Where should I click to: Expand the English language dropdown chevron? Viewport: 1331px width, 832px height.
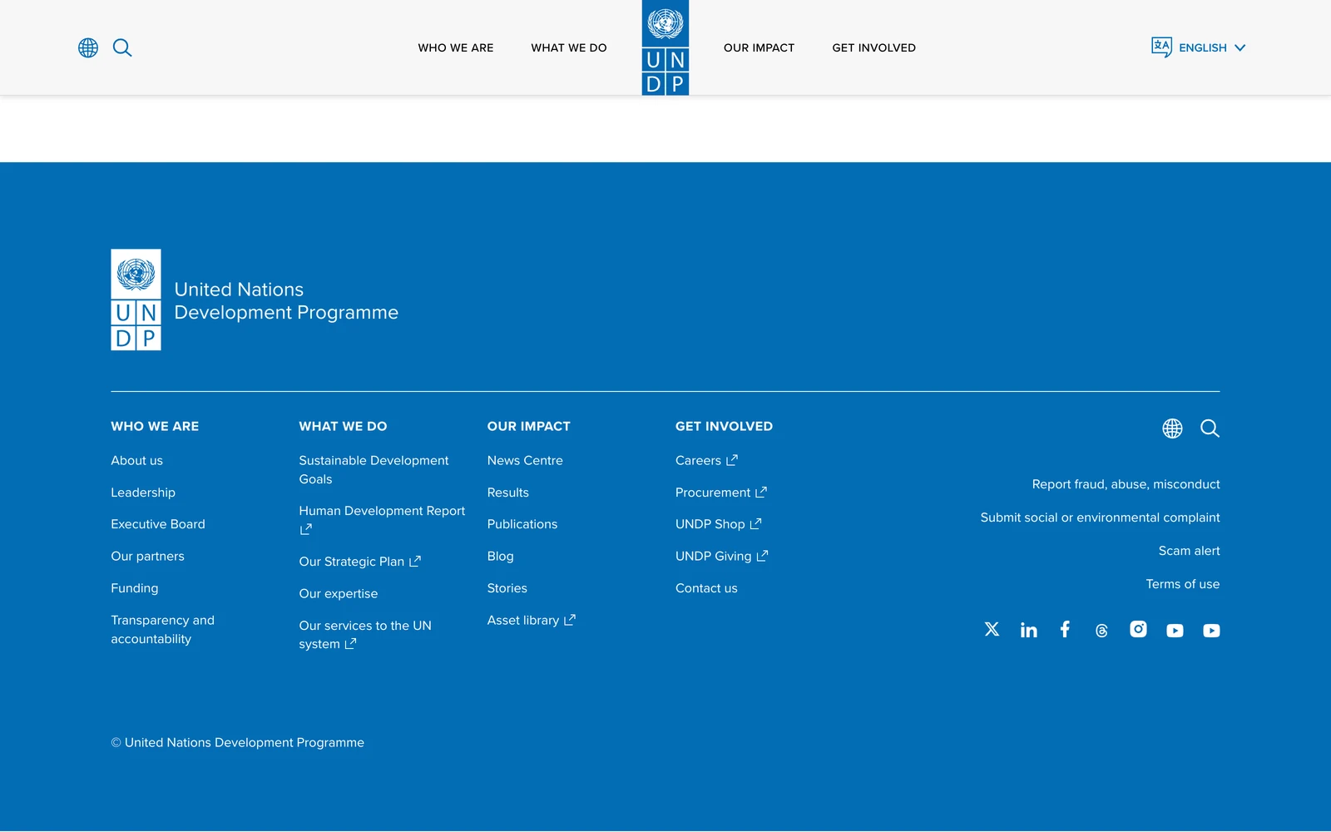point(1239,47)
